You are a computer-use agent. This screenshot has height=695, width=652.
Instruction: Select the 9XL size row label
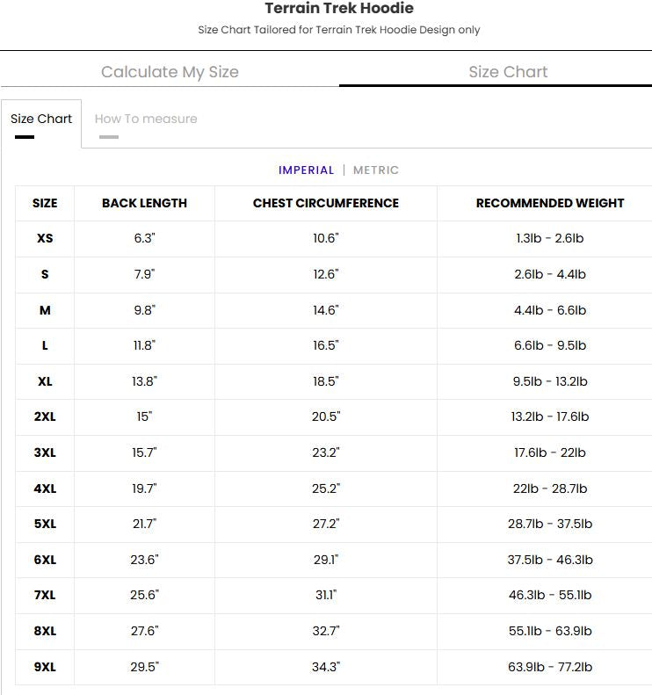[45, 667]
